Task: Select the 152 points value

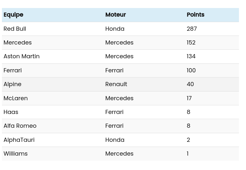Action: (191, 43)
